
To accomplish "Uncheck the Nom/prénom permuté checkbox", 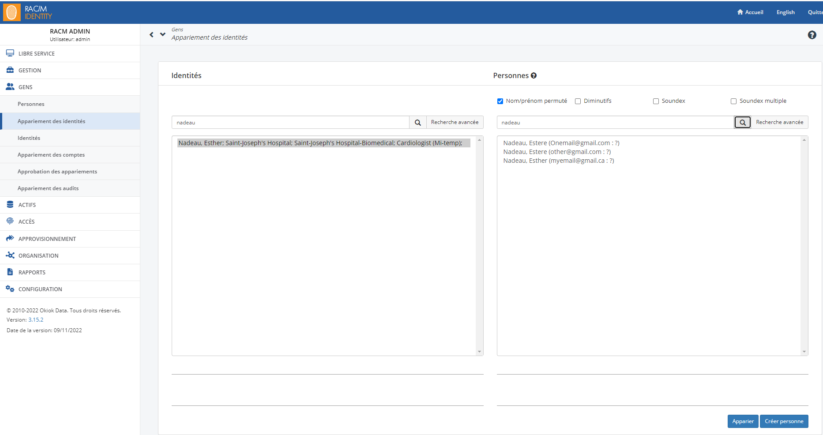I will click(x=500, y=101).
